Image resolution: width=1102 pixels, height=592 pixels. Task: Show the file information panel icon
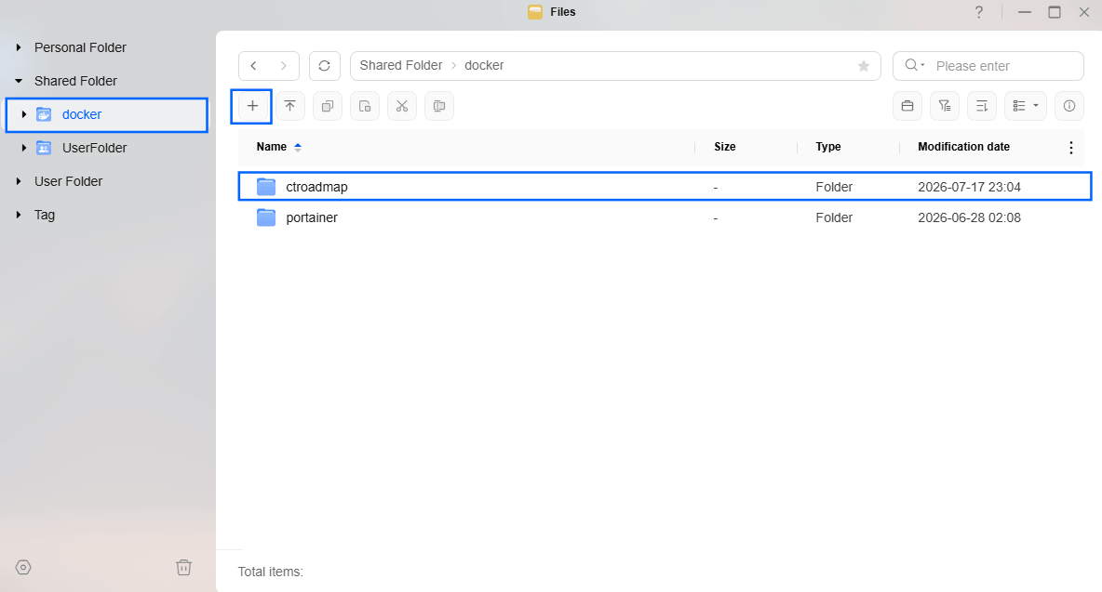(1069, 107)
